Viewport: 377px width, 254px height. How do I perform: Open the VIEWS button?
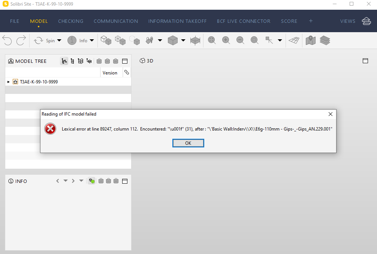pos(348,21)
